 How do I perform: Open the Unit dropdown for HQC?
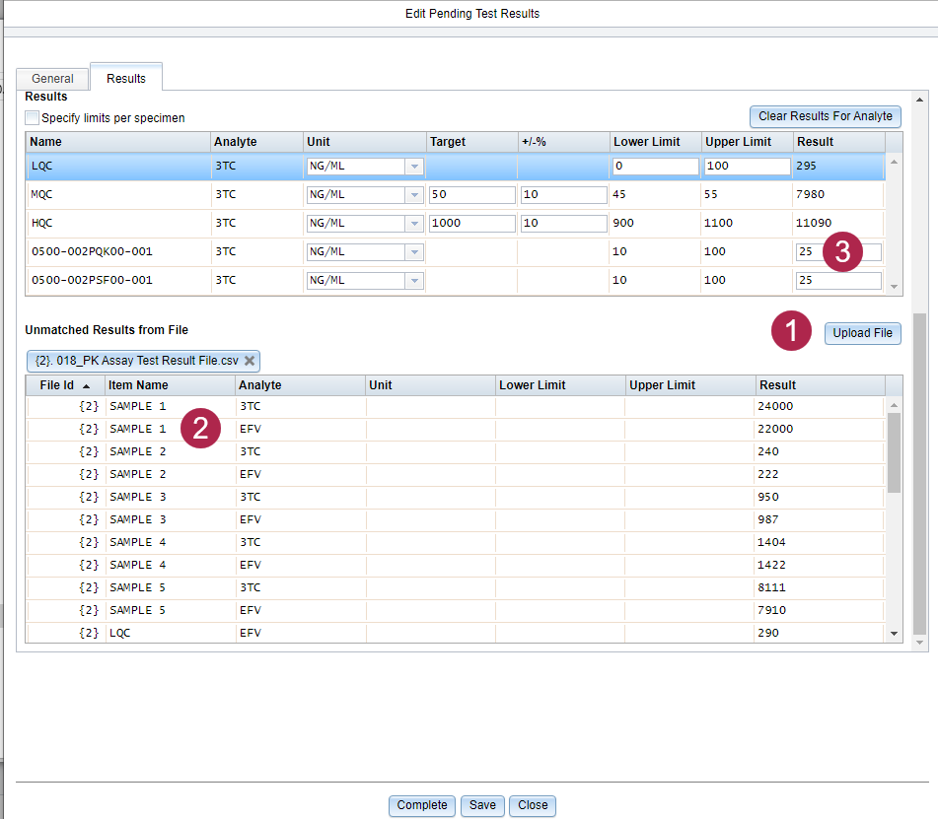pyautogui.click(x=414, y=224)
